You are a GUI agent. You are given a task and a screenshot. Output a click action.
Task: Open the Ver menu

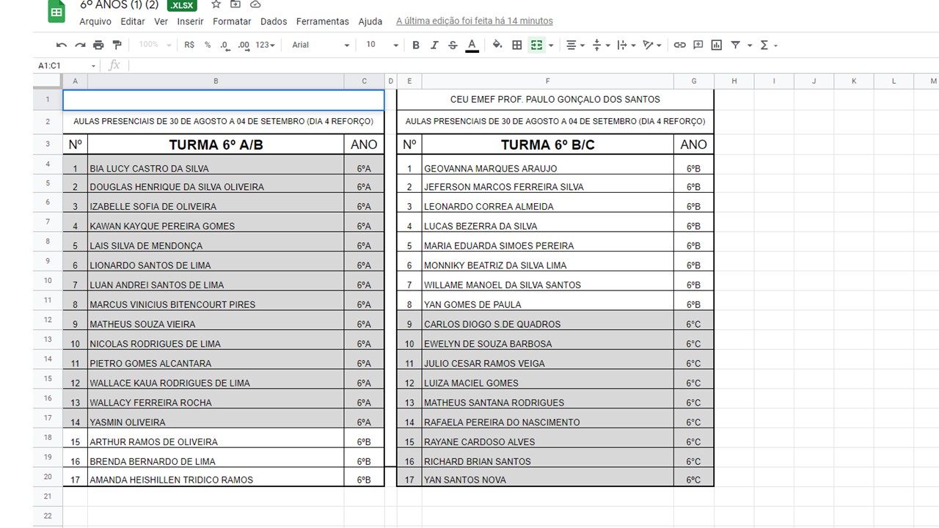[x=161, y=21]
